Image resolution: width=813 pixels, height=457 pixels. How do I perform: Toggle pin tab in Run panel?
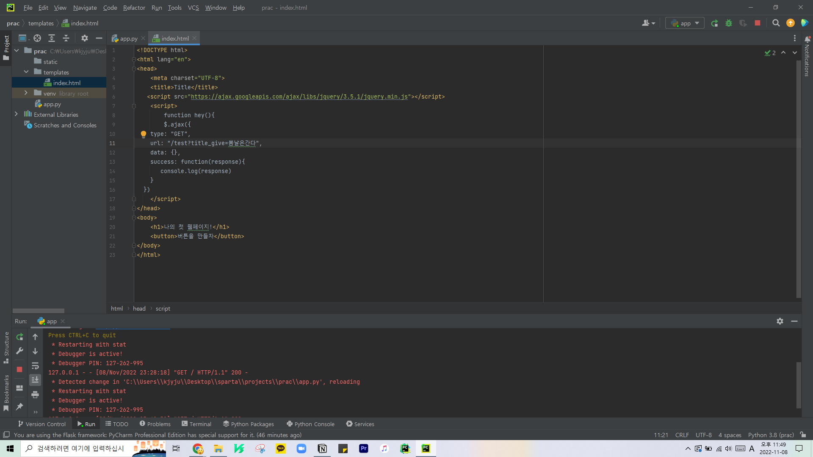pyautogui.click(x=19, y=406)
